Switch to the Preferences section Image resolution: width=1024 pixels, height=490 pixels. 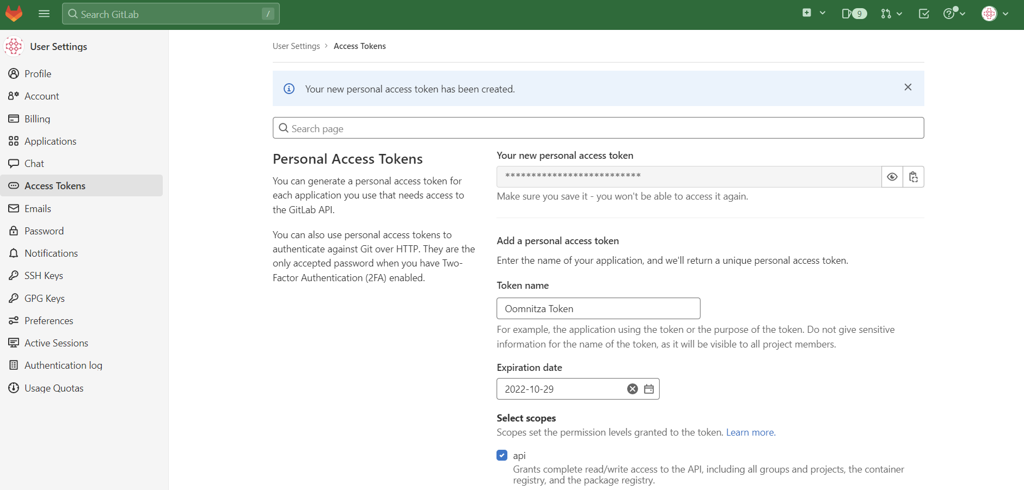coord(48,320)
